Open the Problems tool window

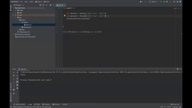[46, 104]
